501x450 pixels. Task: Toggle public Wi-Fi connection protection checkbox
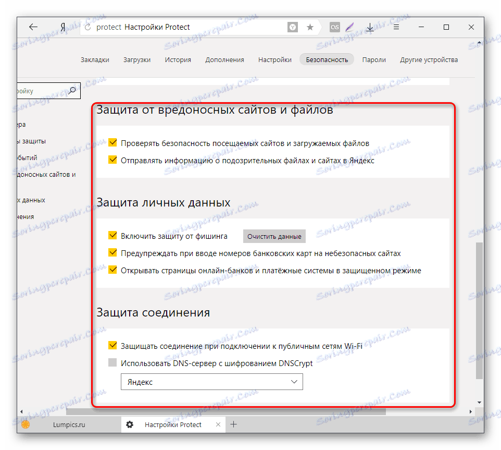[112, 345]
